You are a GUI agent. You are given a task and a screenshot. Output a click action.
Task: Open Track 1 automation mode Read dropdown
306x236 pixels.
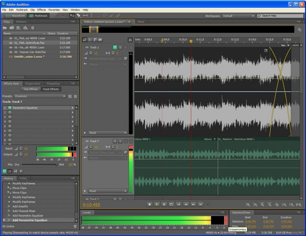pyautogui.click(x=107, y=133)
